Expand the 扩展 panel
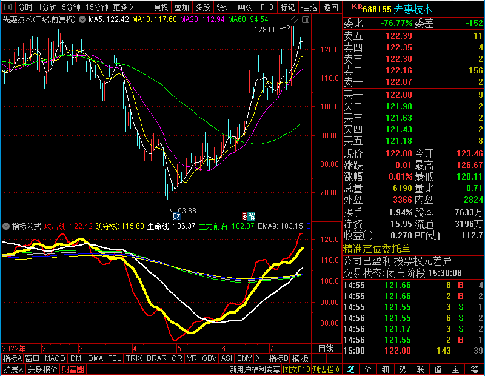The width and height of the screenshot is (485, 376). coord(13,369)
